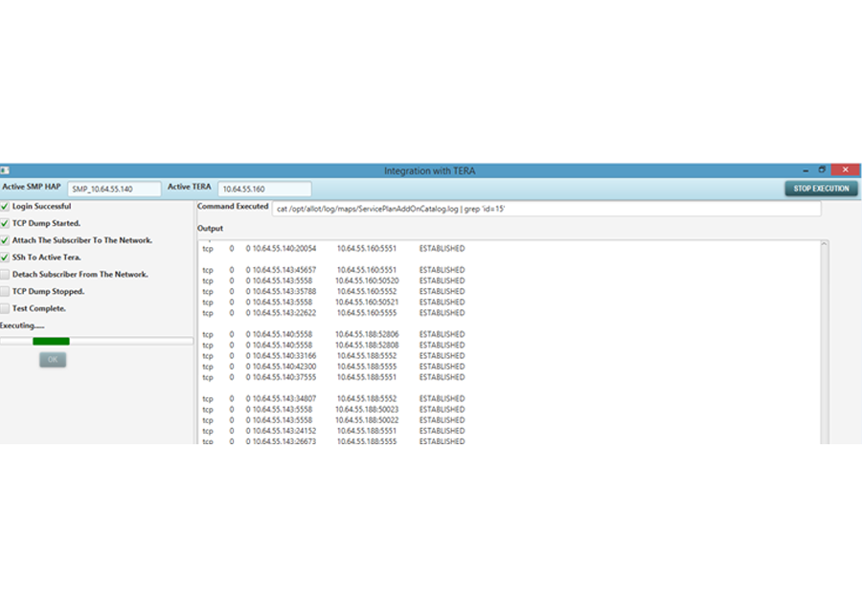Restore down the Integration with TERA window
This screenshot has height=607, width=862.
tap(822, 169)
